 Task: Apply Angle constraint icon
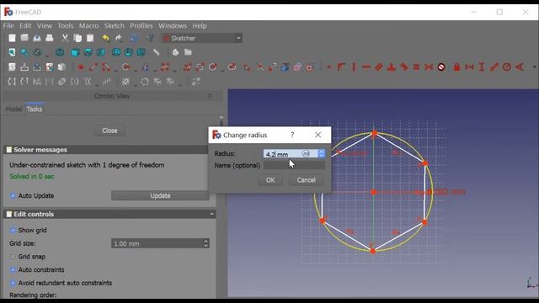520,67
